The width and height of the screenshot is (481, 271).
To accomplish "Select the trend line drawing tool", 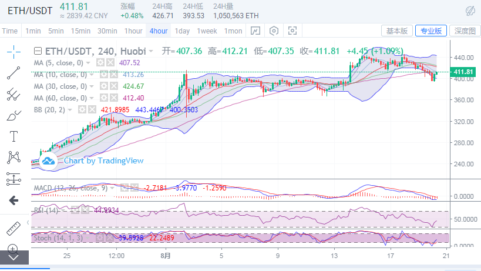I will [x=14, y=72].
